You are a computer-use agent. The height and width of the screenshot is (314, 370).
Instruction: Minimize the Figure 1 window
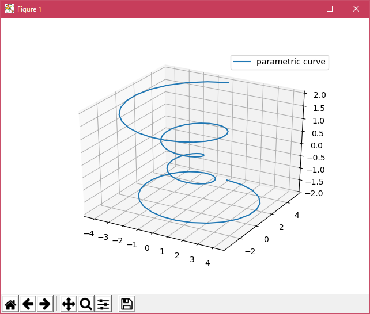tap(303, 9)
